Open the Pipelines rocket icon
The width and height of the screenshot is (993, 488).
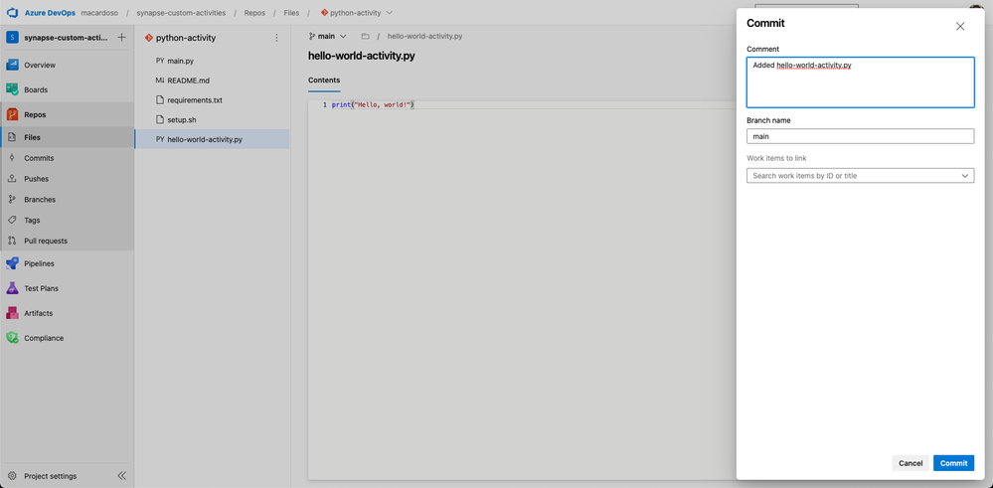11,263
